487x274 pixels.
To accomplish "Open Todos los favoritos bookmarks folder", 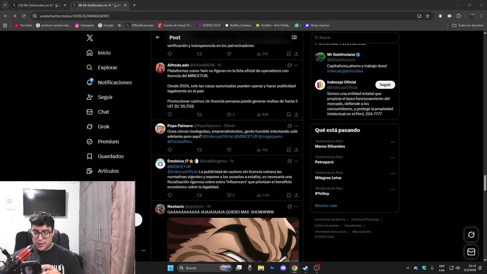I will pyautogui.click(x=468, y=25).
